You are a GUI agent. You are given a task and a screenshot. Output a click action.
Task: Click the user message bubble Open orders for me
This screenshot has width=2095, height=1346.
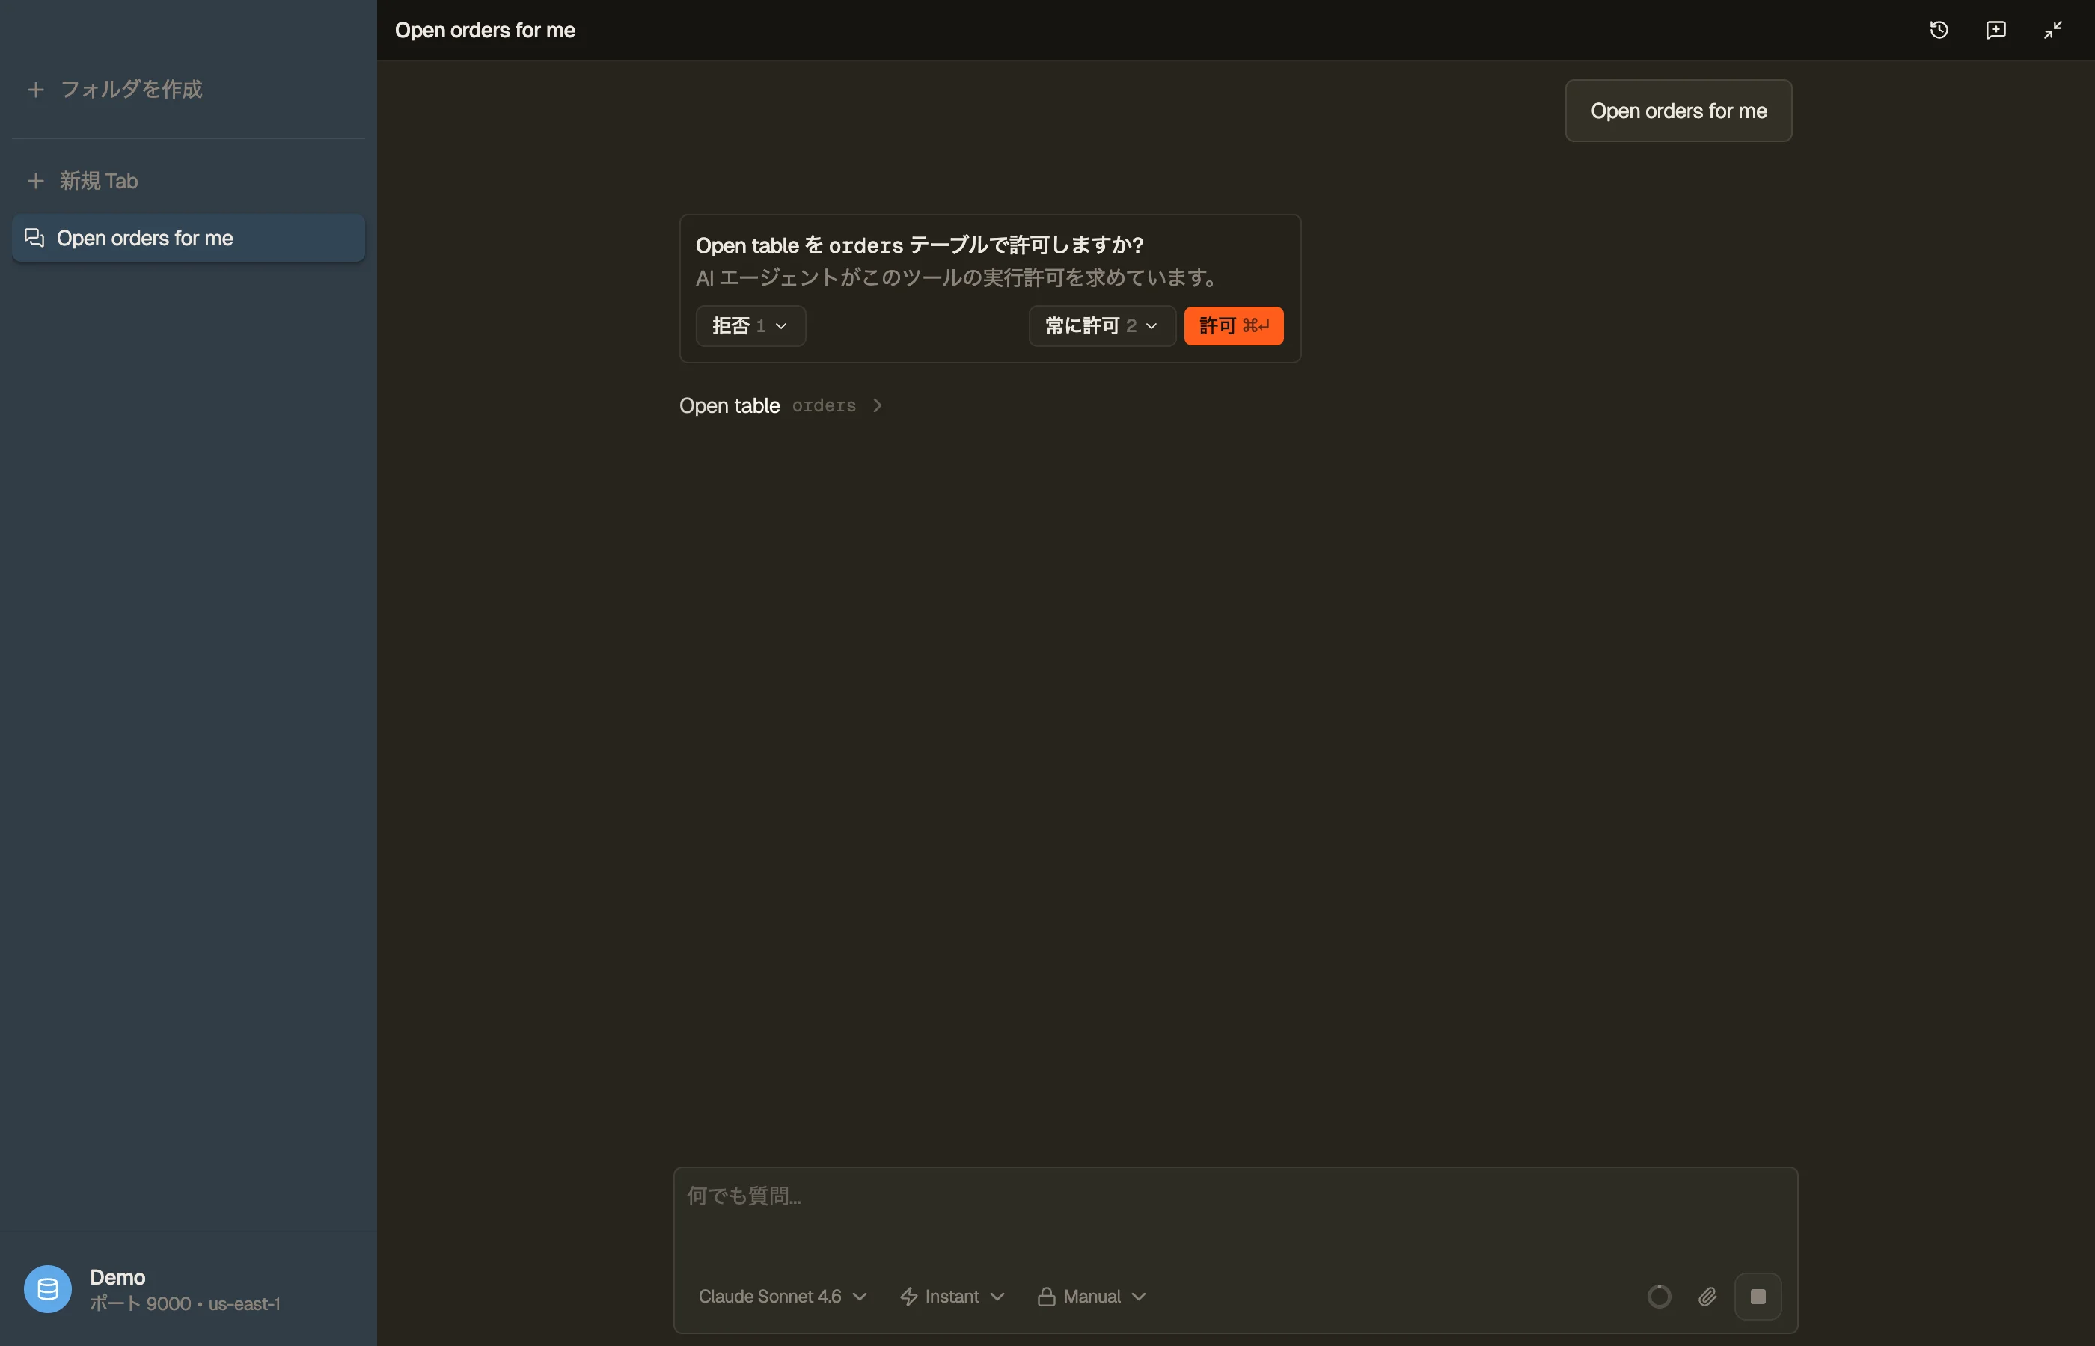pos(1678,111)
